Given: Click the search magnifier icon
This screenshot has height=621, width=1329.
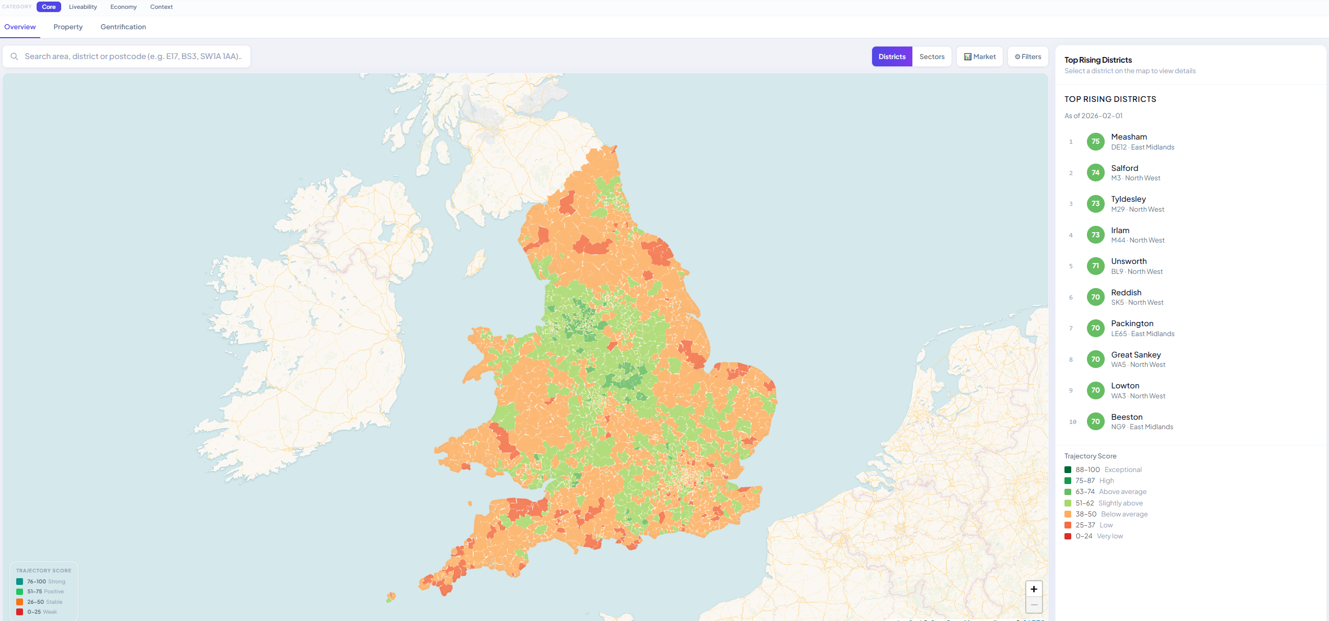Looking at the screenshot, I should pos(15,56).
